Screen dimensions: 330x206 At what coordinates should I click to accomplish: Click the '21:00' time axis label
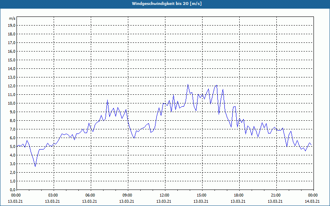point(276,195)
